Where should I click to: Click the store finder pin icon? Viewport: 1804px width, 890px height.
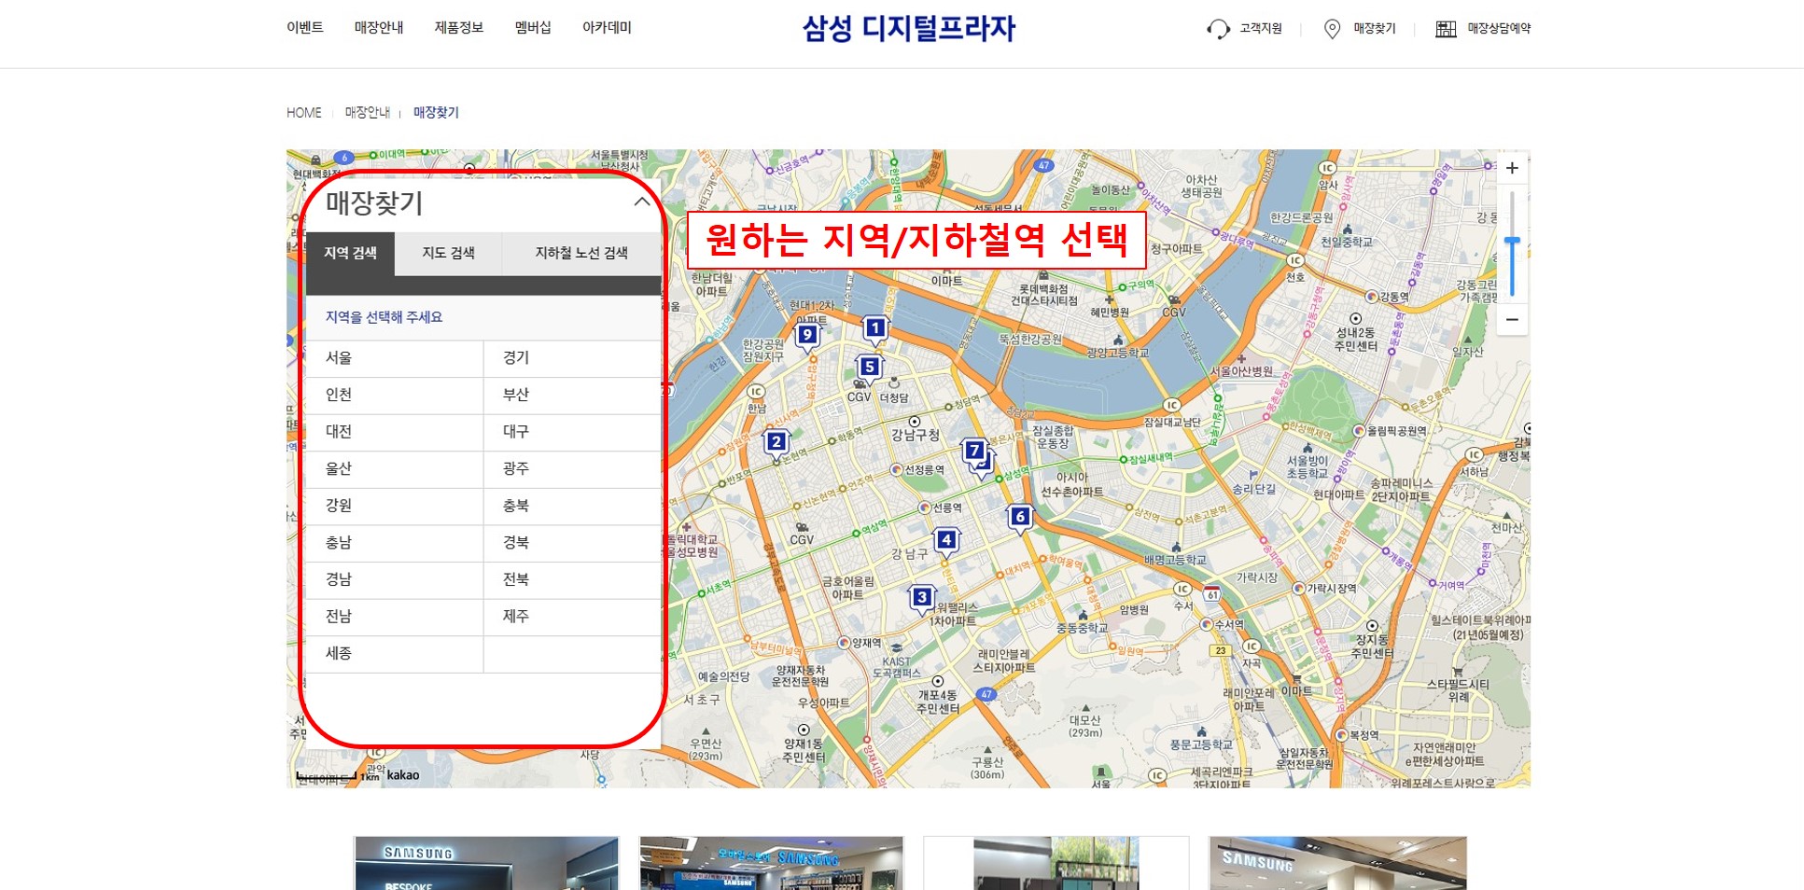coord(1332,29)
